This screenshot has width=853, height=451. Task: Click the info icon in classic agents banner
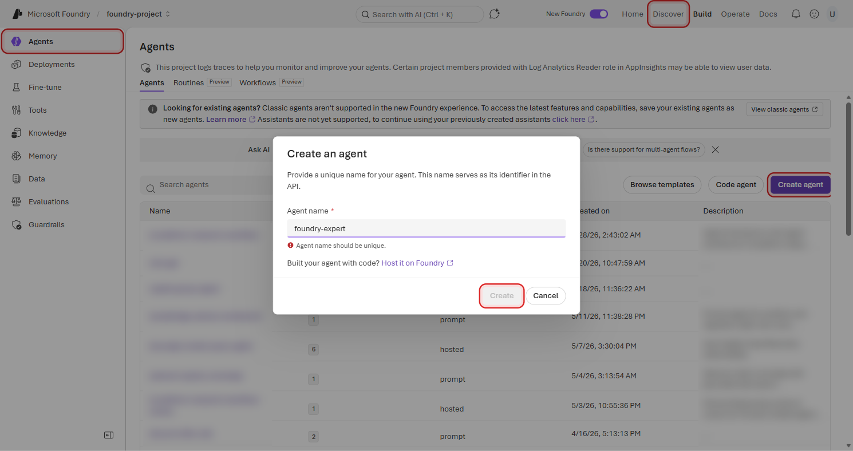152,109
